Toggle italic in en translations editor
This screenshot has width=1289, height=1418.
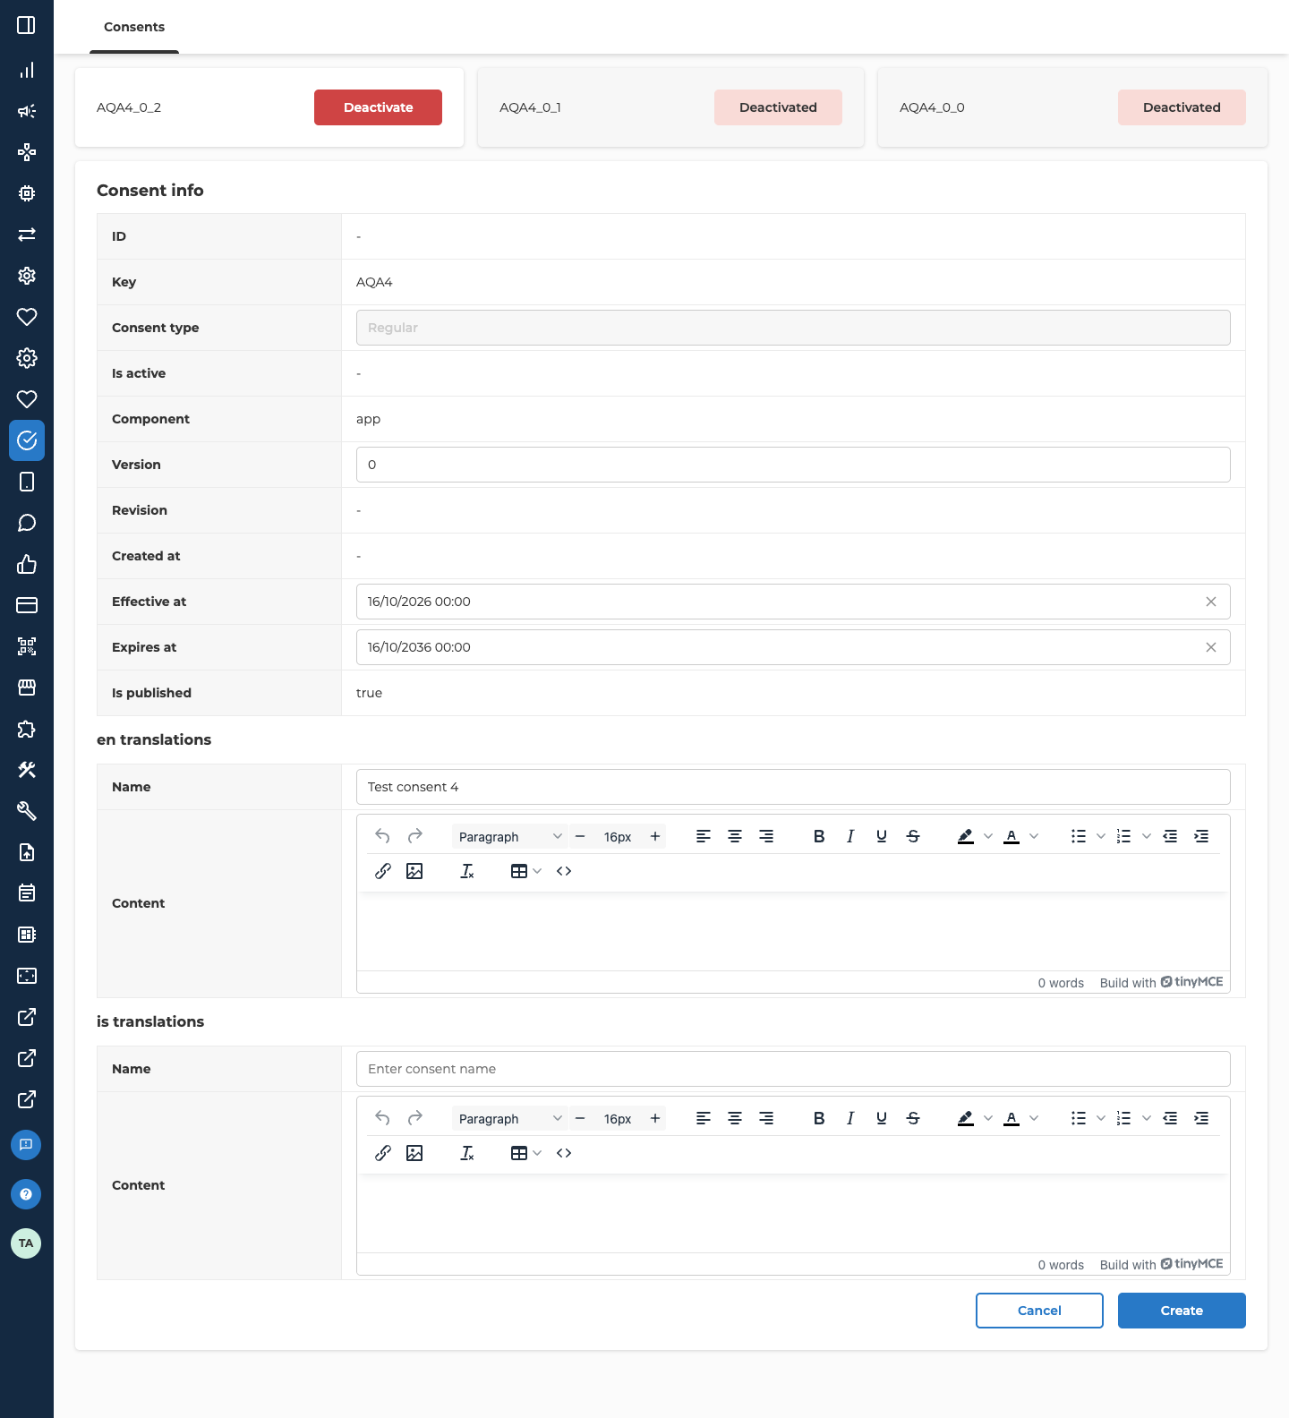click(850, 836)
